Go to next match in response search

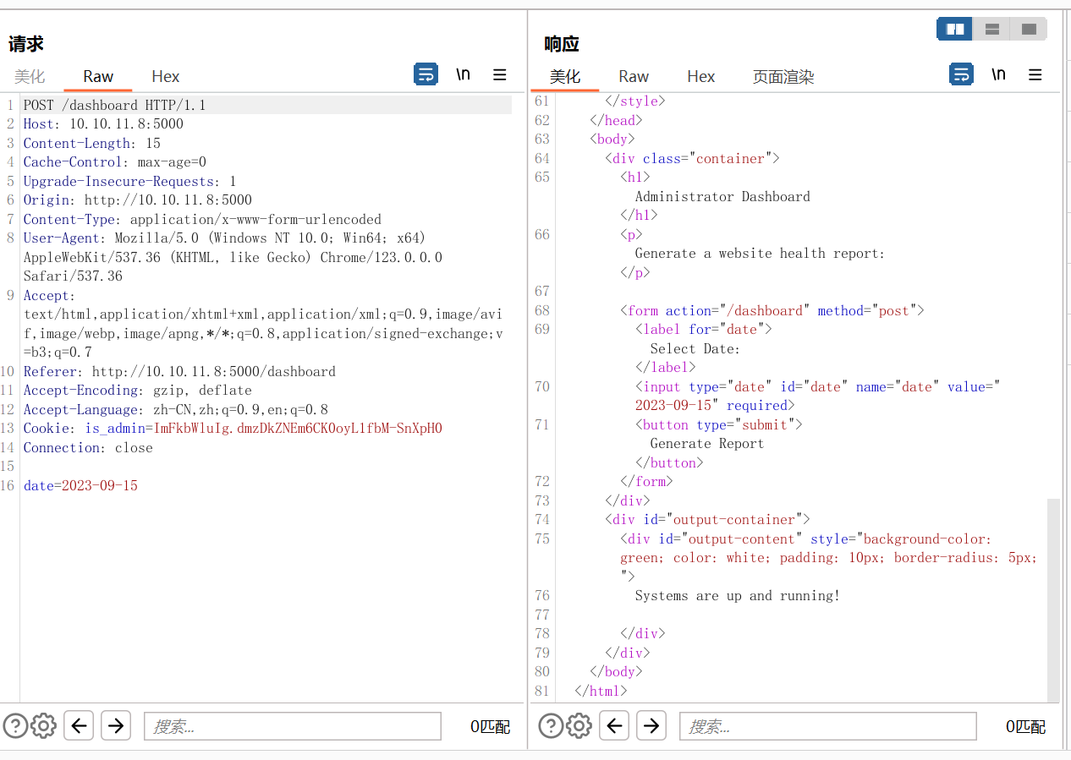click(x=651, y=725)
